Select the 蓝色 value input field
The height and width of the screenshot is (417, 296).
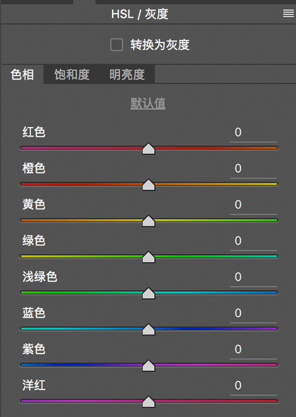pyautogui.click(x=253, y=313)
